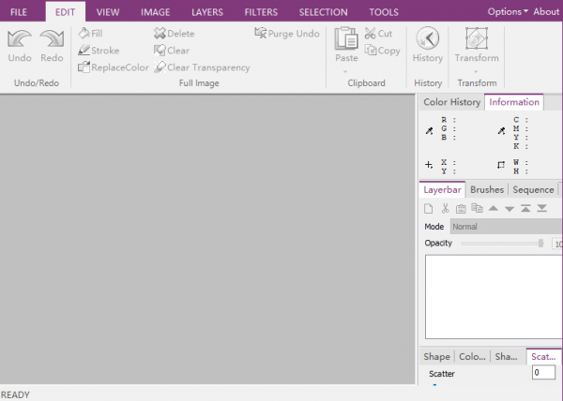
Task: Select the Layerbar tab
Action: (x=442, y=189)
